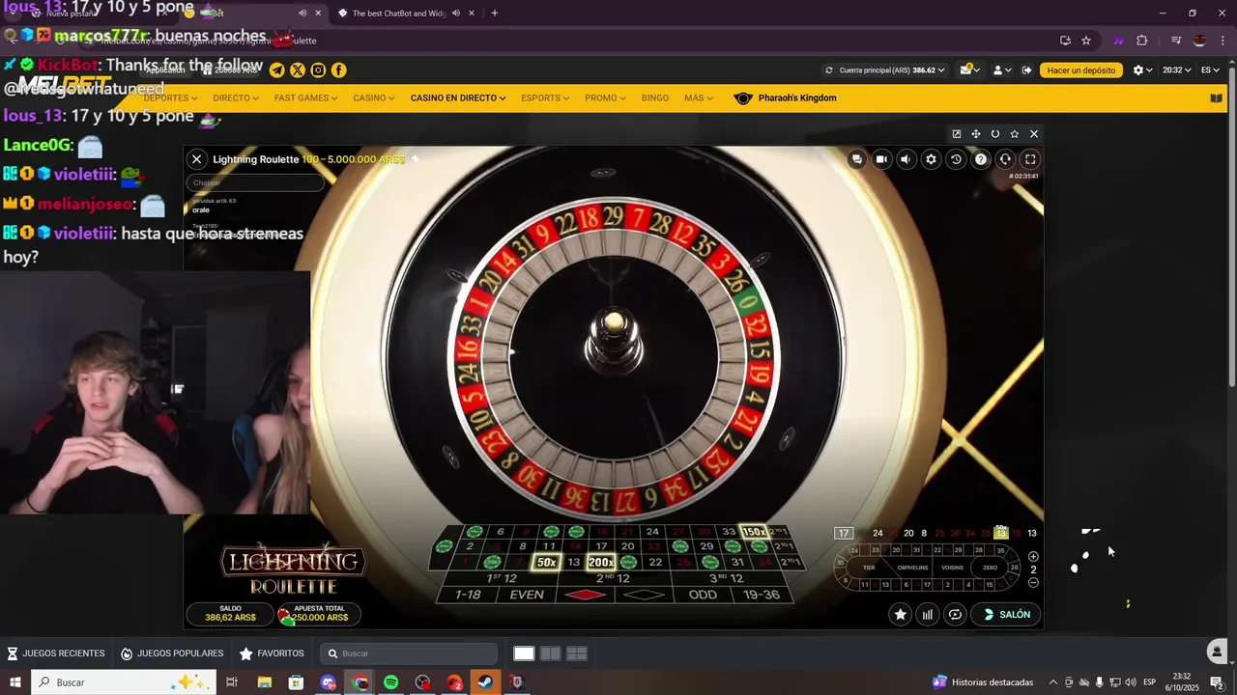Screen dimensions: 1237x695
Task: Bet on VOISINS section of racetrack
Action: pos(953,568)
